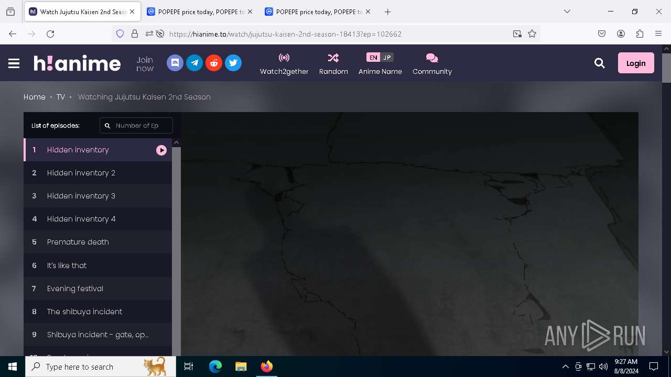Open the notification center icon
The width and height of the screenshot is (671, 377).
click(654, 367)
